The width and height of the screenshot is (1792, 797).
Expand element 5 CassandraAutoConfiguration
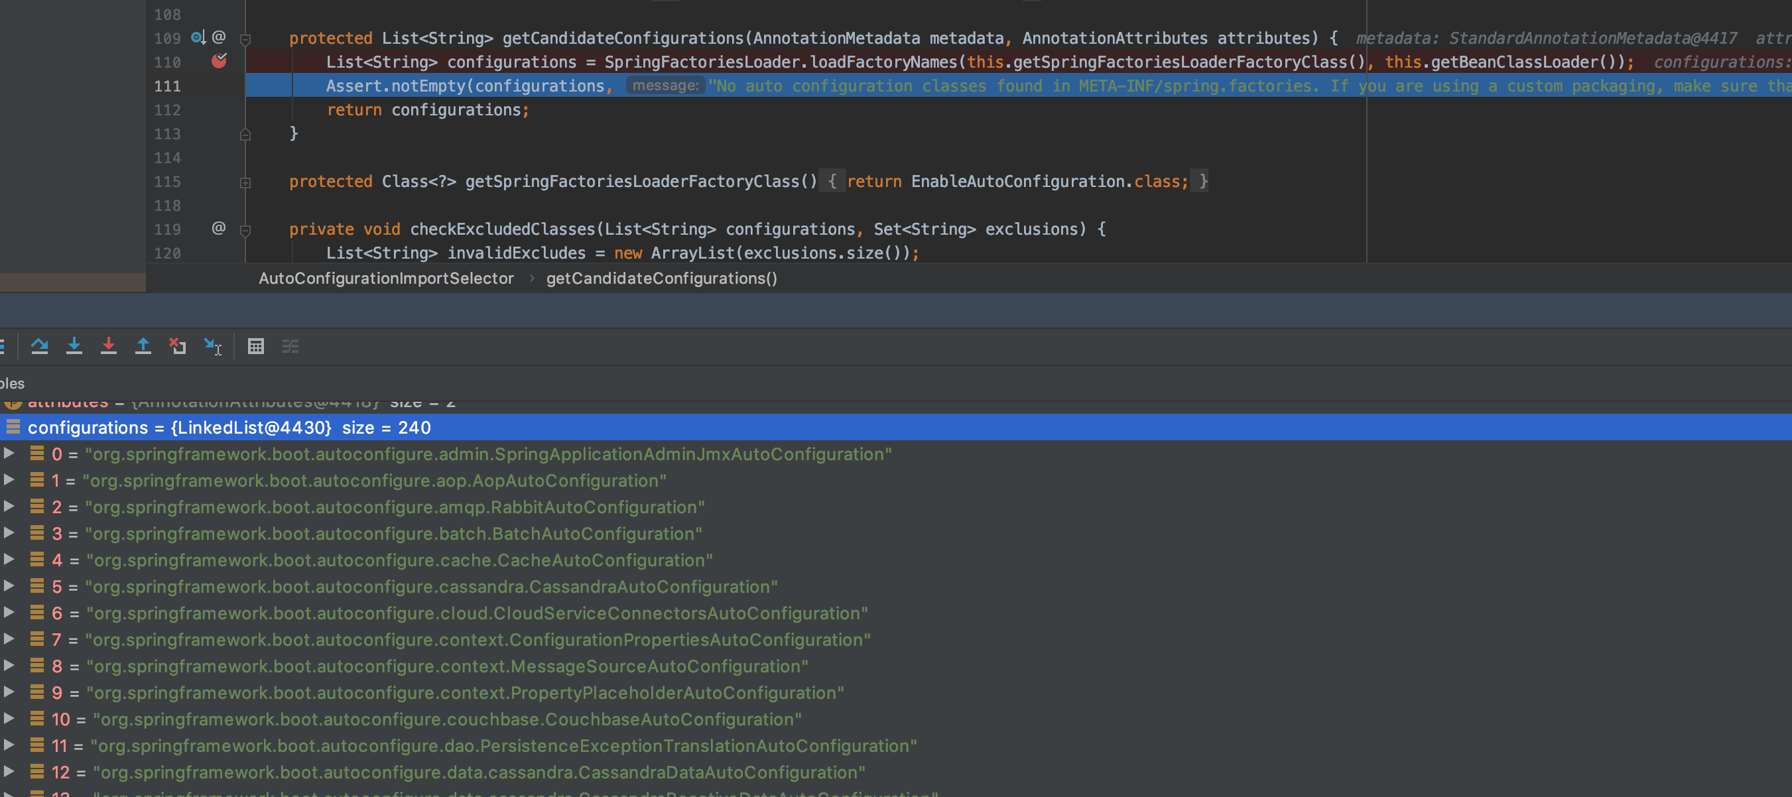pyautogui.click(x=9, y=586)
